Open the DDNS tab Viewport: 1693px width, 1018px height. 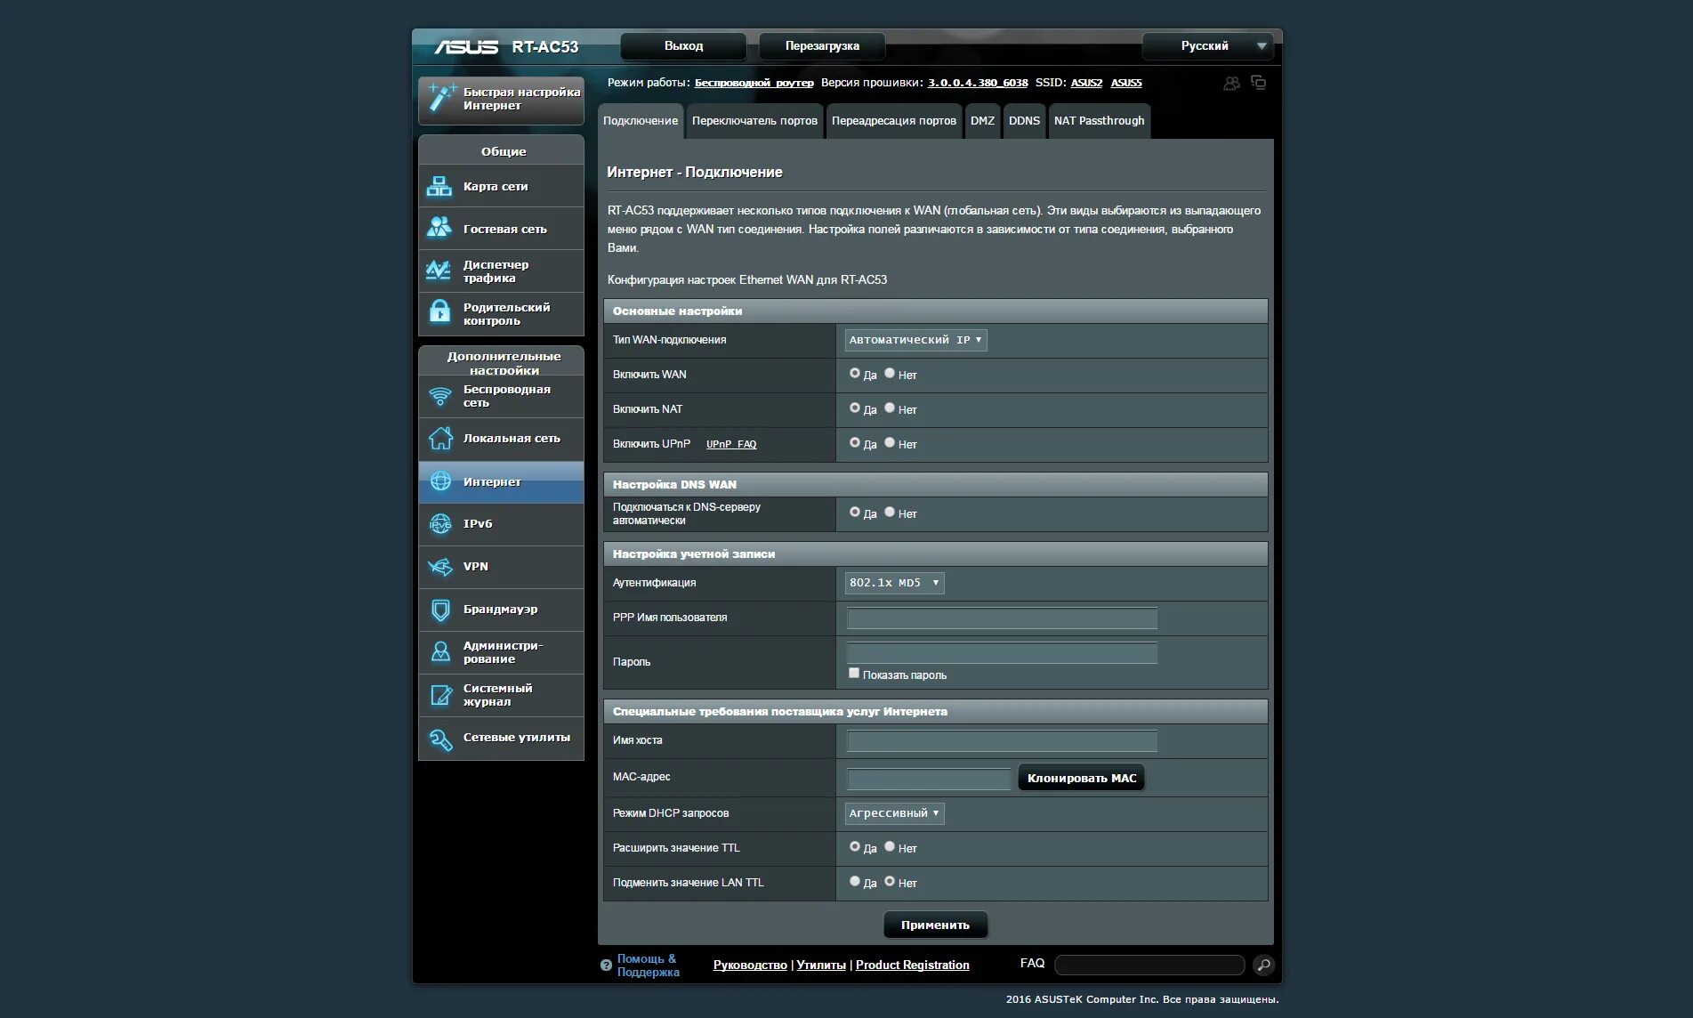pyautogui.click(x=1024, y=121)
